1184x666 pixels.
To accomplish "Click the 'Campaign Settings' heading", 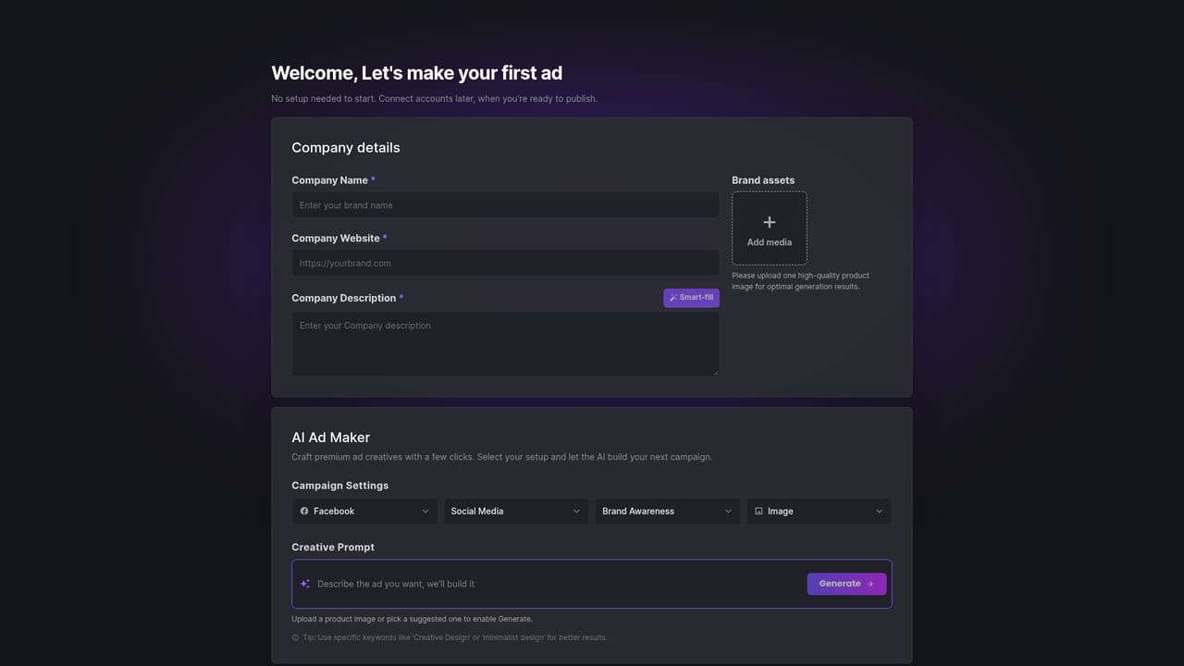I will [x=339, y=486].
